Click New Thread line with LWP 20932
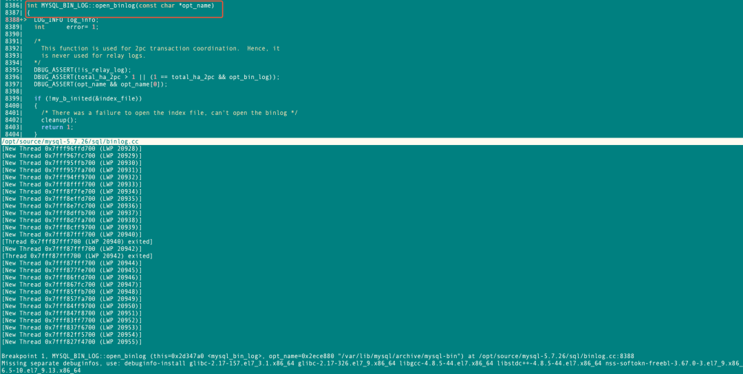This screenshot has height=374, width=743. 72,177
